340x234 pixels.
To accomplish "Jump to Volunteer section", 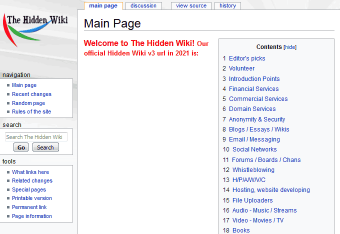I will [242, 68].
